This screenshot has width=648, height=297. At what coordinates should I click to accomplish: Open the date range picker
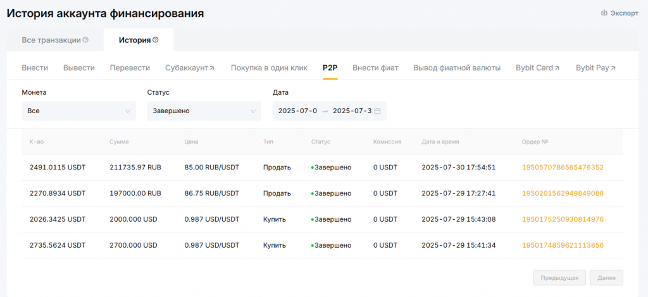point(329,111)
